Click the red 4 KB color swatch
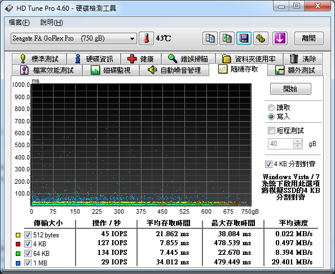 18,244
